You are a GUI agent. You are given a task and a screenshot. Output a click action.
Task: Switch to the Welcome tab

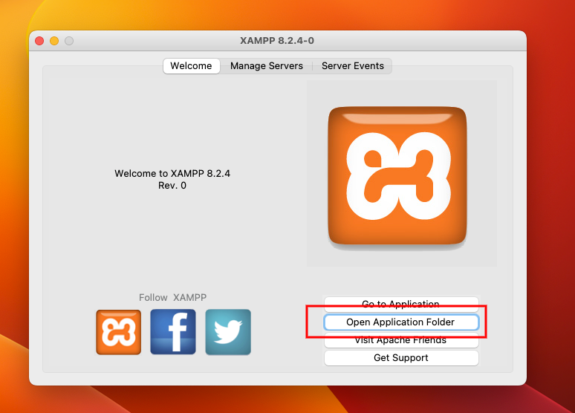(191, 66)
